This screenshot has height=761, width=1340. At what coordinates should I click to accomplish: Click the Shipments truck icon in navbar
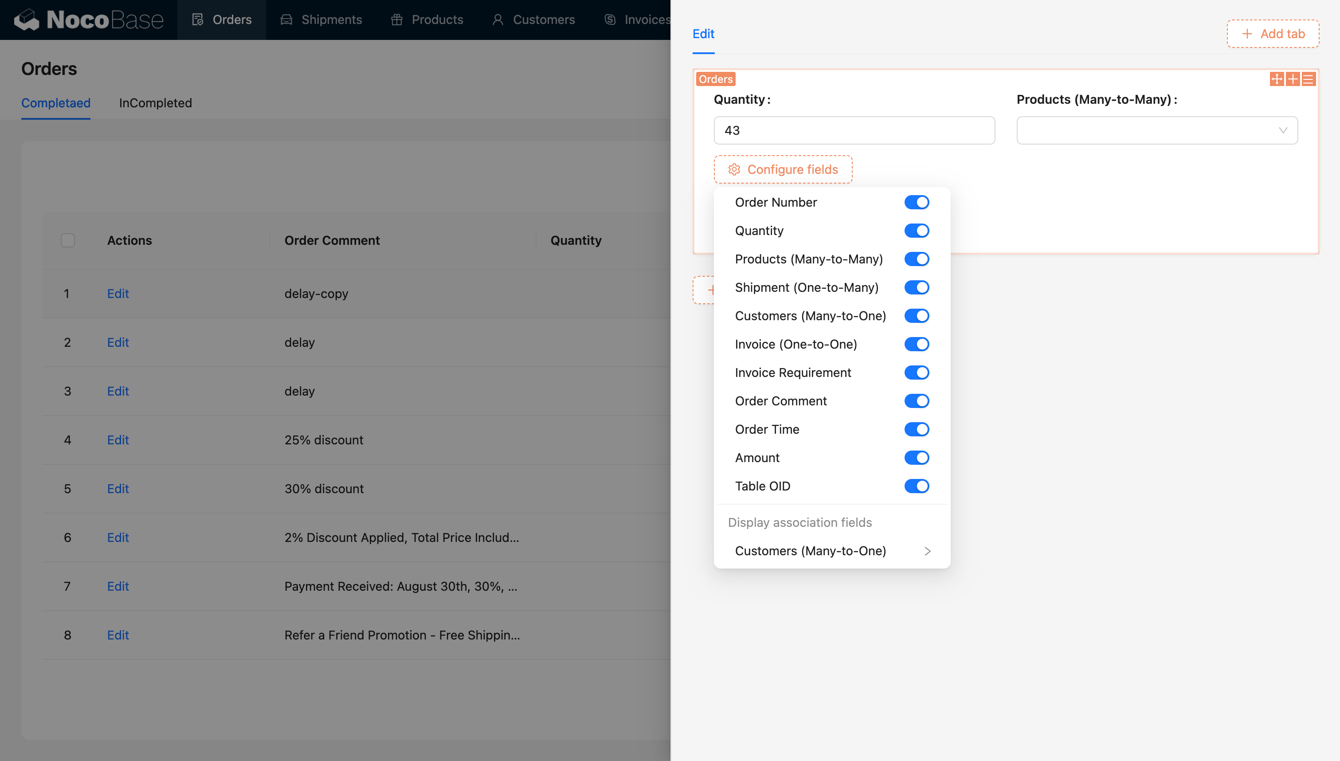pyautogui.click(x=286, y=20)
